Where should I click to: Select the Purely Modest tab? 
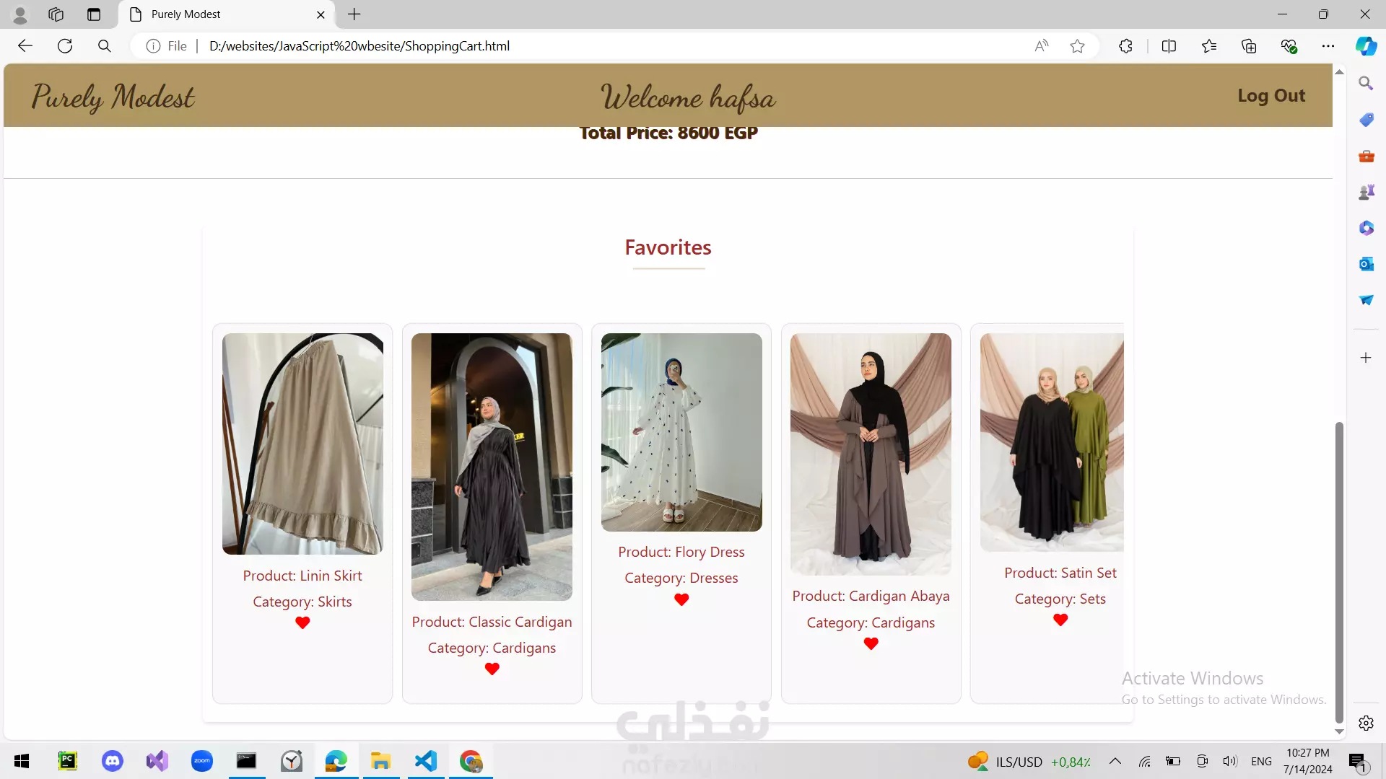click(227, 14)
